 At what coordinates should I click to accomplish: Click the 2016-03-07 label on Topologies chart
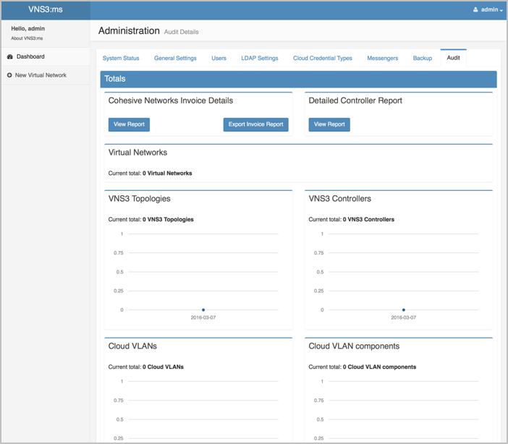[203, 317]
